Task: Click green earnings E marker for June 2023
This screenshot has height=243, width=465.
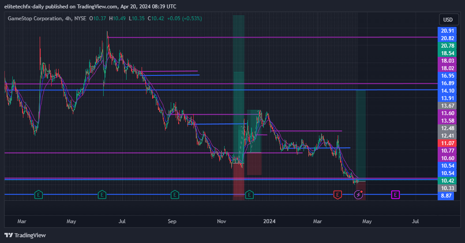Action: (x=102, y=194)
